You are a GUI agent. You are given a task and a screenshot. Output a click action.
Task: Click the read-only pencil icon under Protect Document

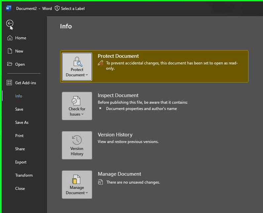101,63
